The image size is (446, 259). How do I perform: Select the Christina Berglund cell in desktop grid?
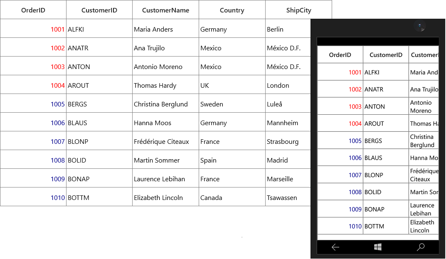(x=165, y=104)
